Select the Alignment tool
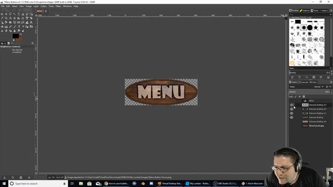This screenshot has width=333, height=187. [19, 19]
